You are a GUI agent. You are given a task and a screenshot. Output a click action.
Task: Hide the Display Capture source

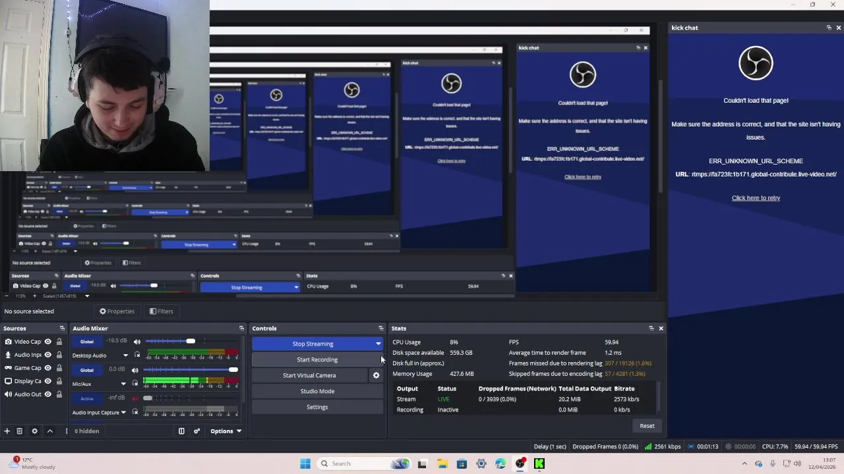[x=47, y=381]
